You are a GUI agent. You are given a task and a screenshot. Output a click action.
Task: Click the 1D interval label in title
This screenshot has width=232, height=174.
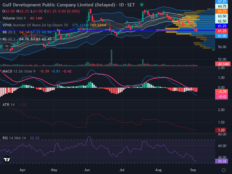pyautogui.click(x=121, y=5)
